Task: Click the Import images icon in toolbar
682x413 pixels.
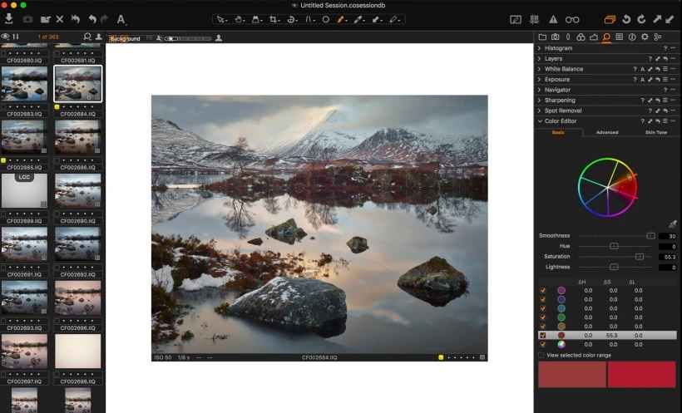Action: pos(8,18)
